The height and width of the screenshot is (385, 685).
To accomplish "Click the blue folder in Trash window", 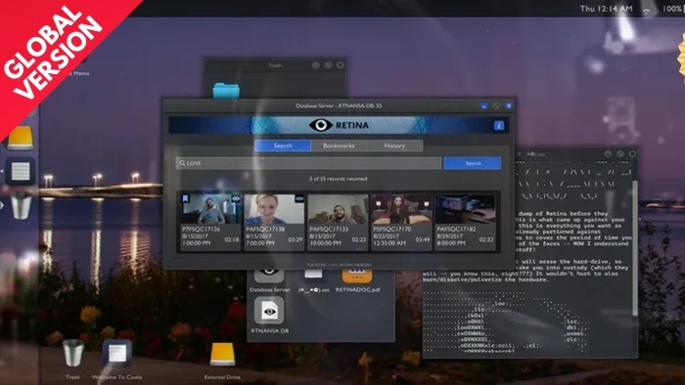I will pos(226,91).
